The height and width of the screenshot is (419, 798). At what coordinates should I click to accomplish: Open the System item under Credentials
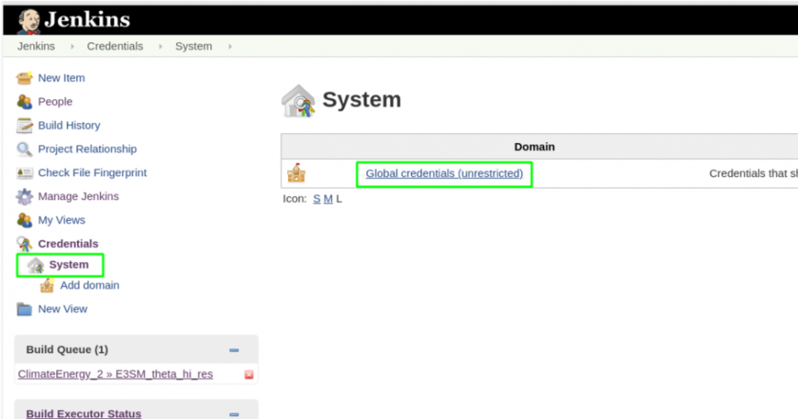click(68, 265)
